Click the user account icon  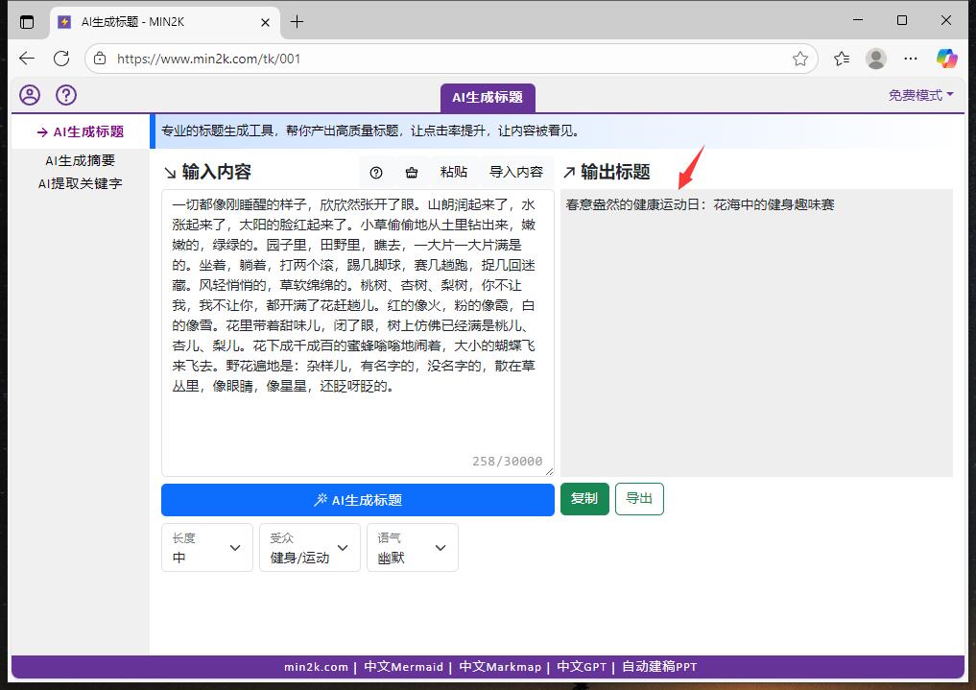pos(31,95)
